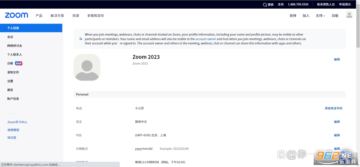Click 联系销售人员 link
360x167 pixels.
(326, 4)
